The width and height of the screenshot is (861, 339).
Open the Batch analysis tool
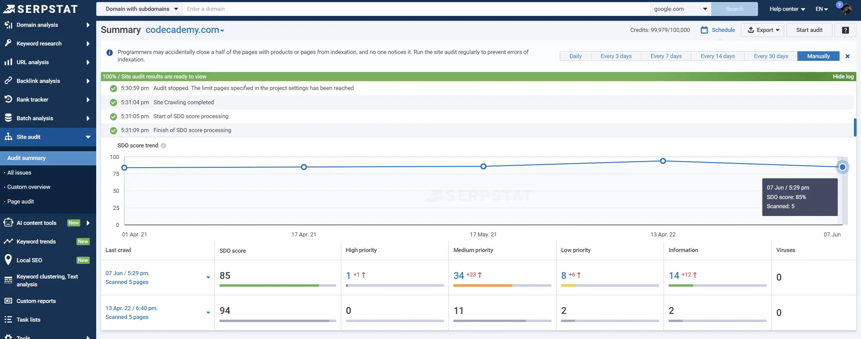pos(39,118)
